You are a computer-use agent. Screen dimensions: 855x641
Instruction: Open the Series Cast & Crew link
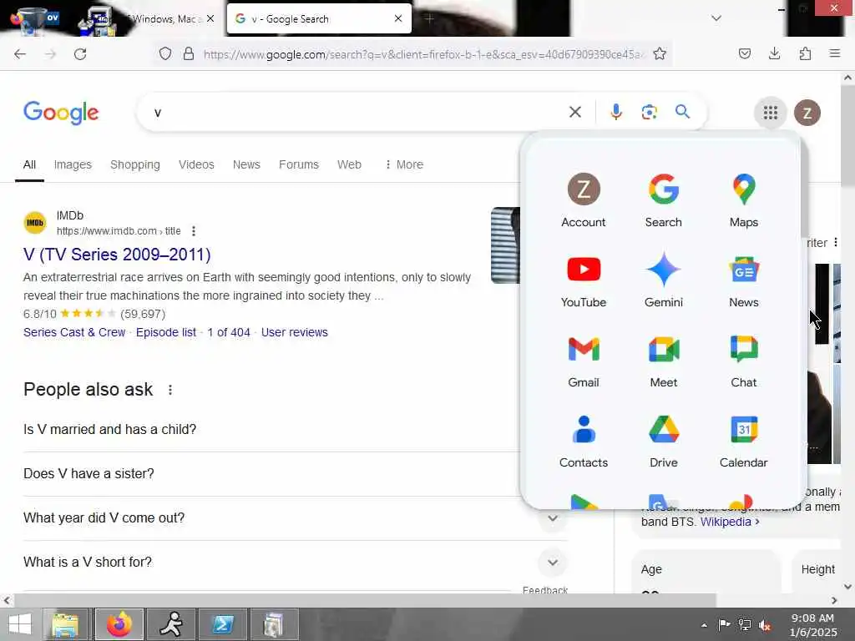click(74, 332)
